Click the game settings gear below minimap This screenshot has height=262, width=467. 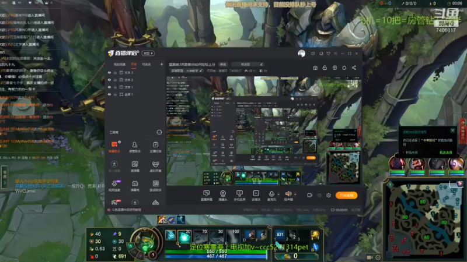(378, 257)
